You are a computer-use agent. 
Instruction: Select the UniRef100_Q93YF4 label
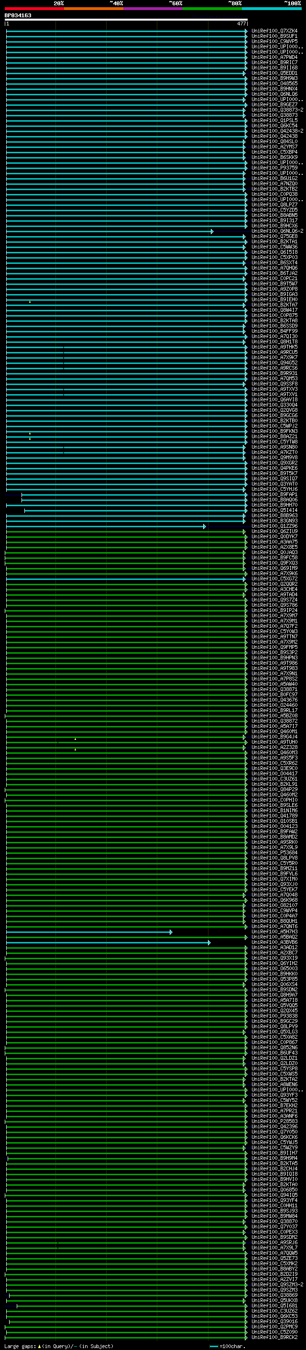pyautogui.click(x=274, y=1200)
